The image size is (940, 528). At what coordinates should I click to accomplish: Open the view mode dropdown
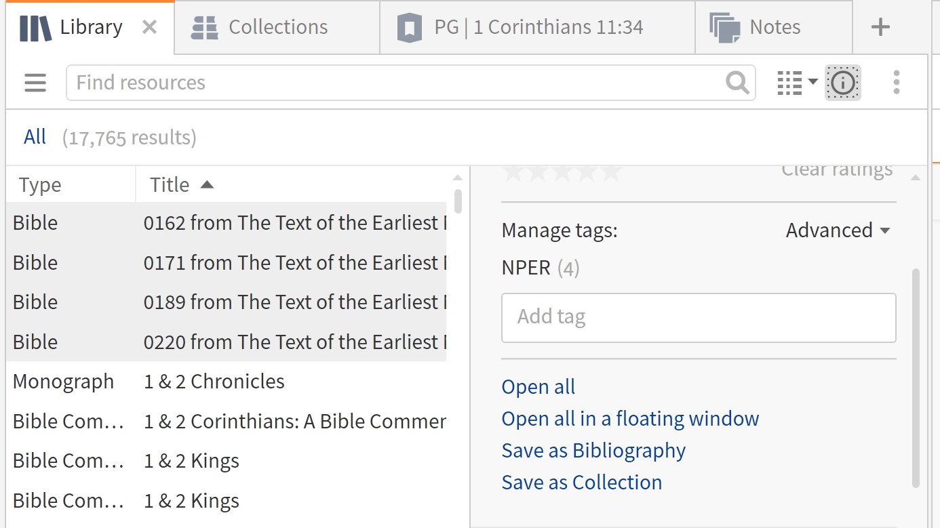click(797, 83)
